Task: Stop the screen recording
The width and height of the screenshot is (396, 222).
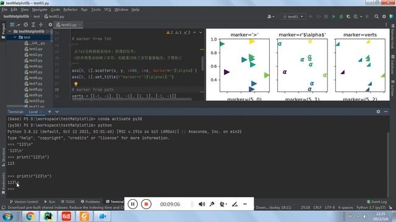Action: 146,204
